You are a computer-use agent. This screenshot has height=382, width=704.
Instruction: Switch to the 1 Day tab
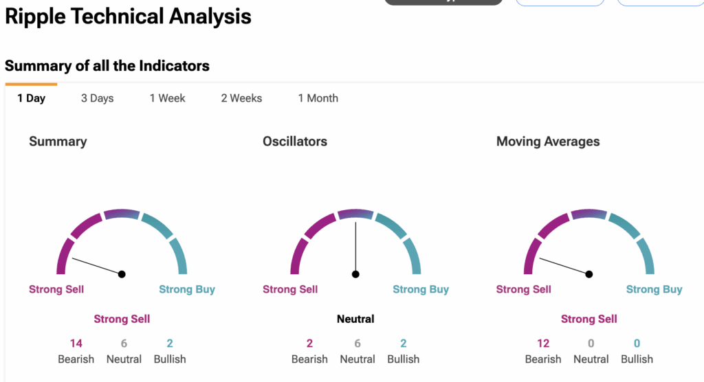coord(31,98)
